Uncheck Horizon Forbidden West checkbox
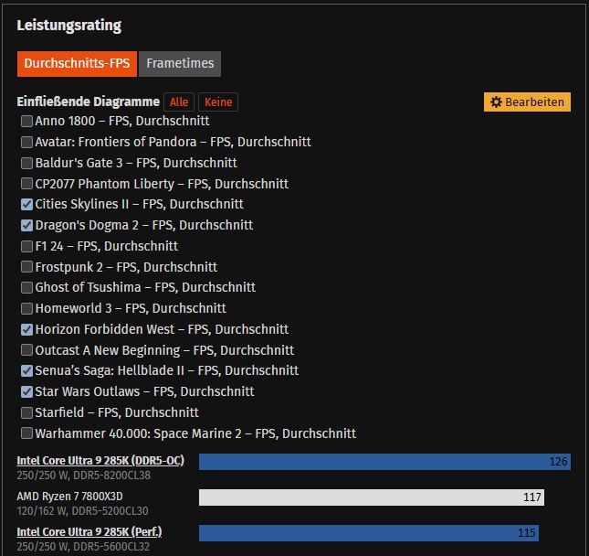This screenshot has height=556, width=589. click(x=26, y=329)
